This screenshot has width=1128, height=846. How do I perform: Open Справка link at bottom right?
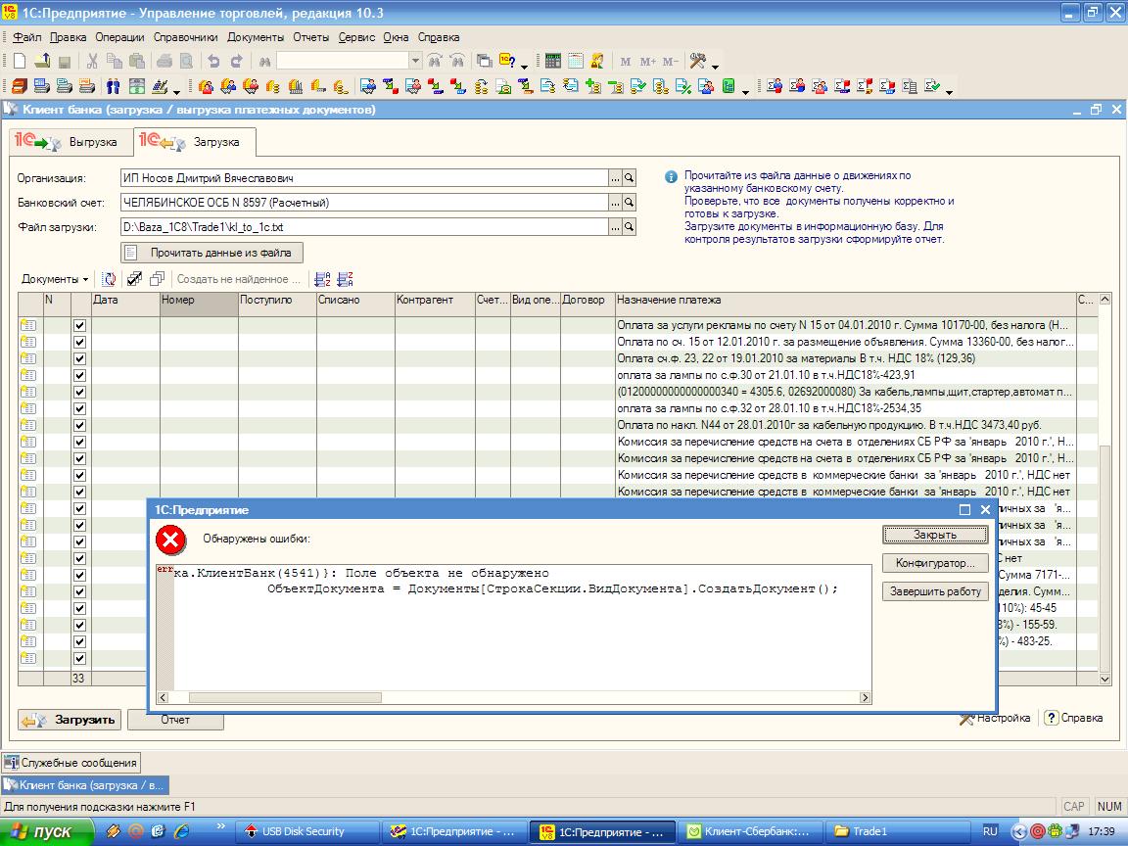pyautogui.click(x=1074, y=718)
